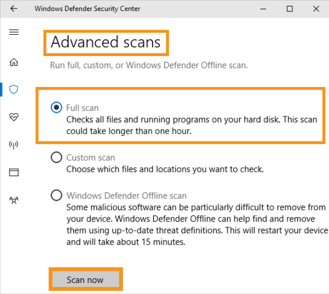329x294 pixels.
Task: Open Firewall & network protection via the antenna icon
Action: click(x=14, y=145)
